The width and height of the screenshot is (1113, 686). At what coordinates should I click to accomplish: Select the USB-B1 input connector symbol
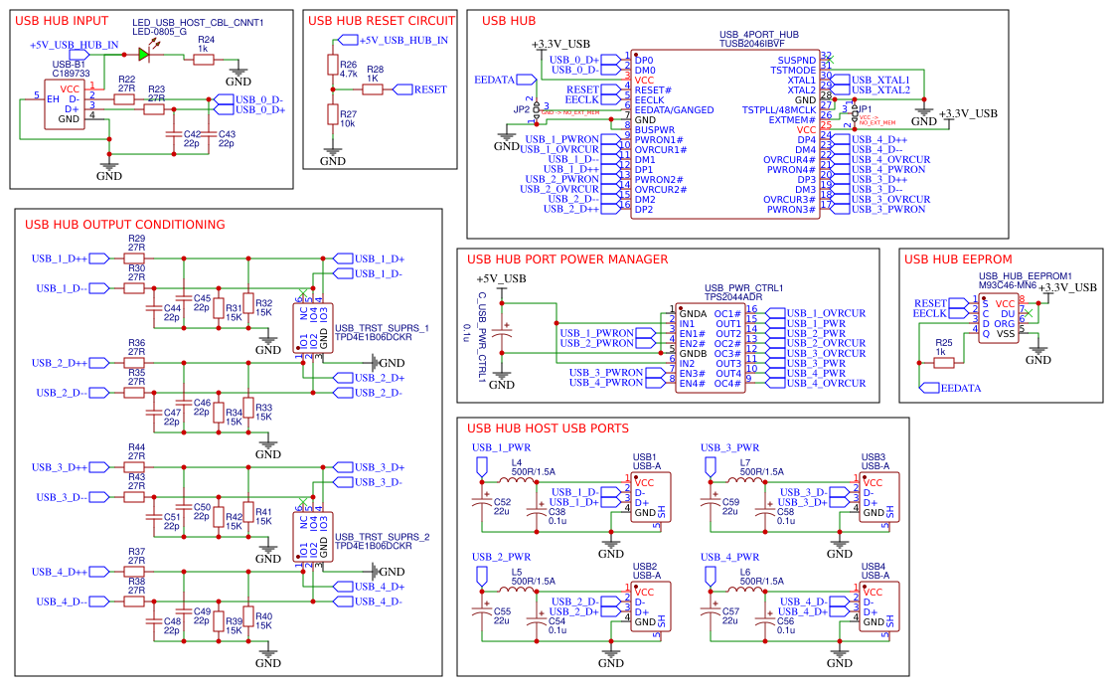69,104
